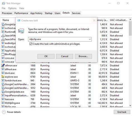The image size is (132, 116).
Task: Click the SearchProtocolHost process icon
Action: (x=3, y=39)
